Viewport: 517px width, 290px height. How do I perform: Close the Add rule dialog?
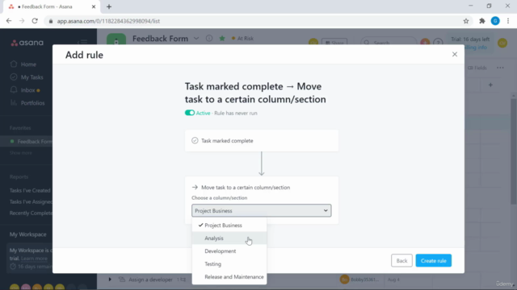pyautogui.click(x=454, y=54)
